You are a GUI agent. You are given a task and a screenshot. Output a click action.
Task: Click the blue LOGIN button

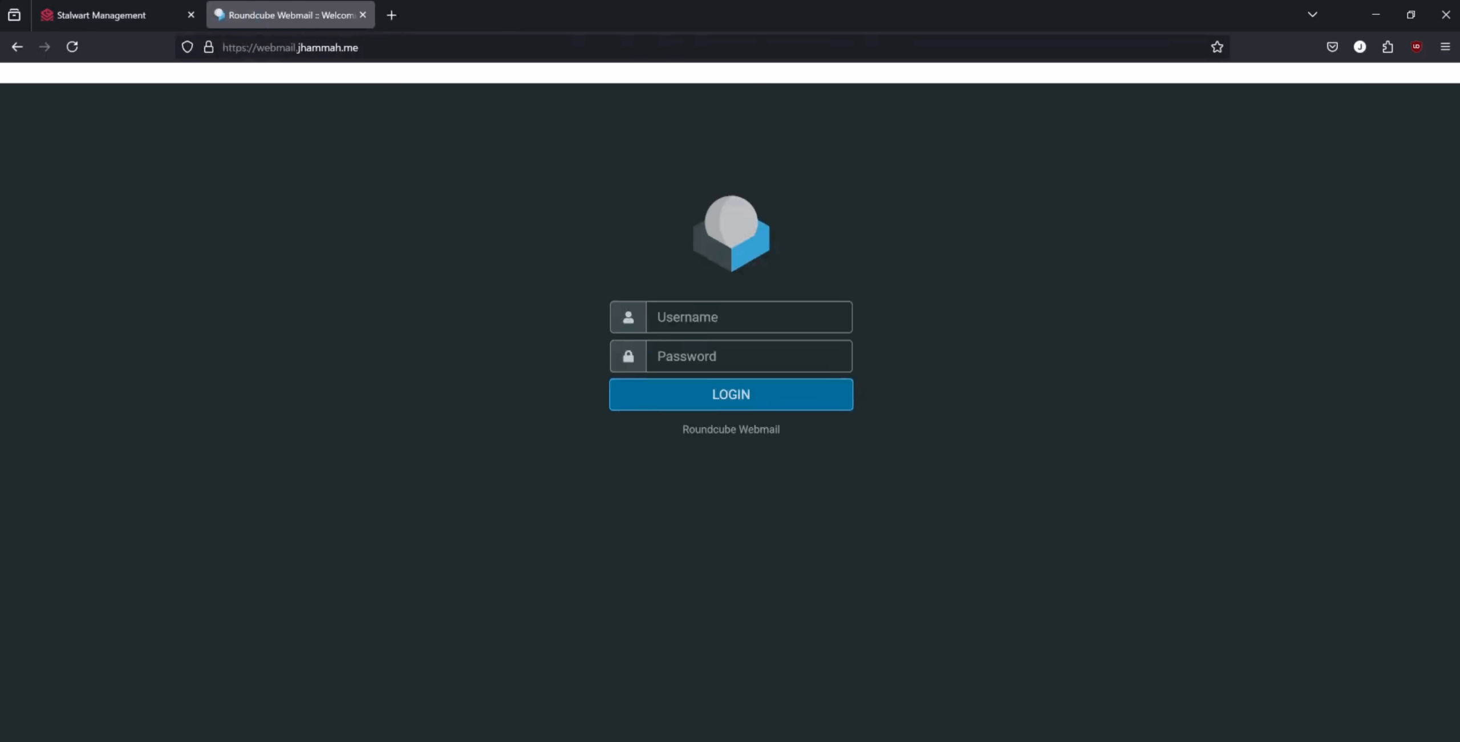pyautogui.click(x=731, y=394)
